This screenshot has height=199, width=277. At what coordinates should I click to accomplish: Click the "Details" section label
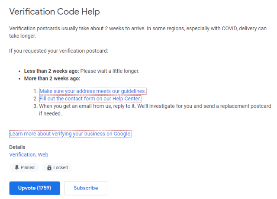17,147
